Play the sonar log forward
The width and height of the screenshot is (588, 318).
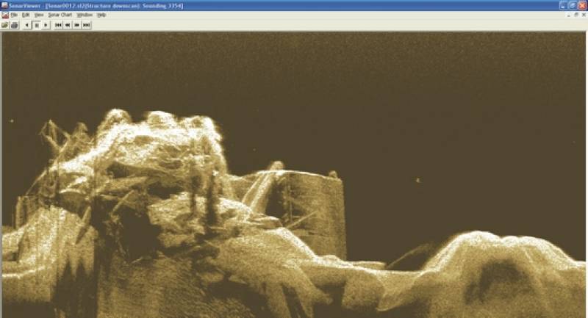(45, 25)
